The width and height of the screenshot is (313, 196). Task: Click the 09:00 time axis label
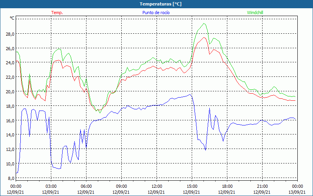tap(121, 187)
